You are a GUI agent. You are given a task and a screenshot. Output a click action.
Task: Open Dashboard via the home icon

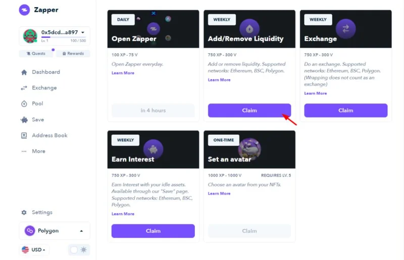coord(24,72)
